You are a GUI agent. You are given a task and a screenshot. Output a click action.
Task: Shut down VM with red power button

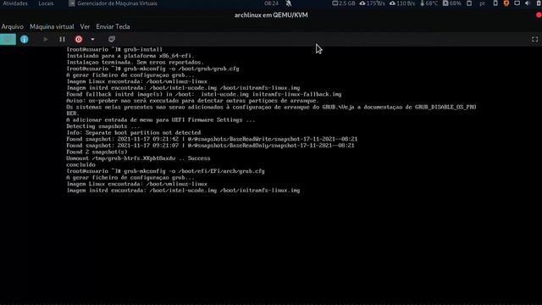(x=79, y=39)
